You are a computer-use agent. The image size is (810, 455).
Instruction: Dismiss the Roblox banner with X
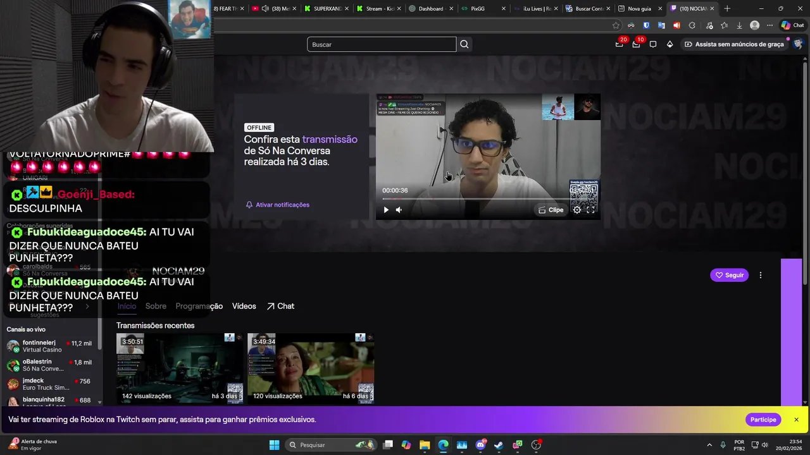pyautogui.click(x=796, y=420)
